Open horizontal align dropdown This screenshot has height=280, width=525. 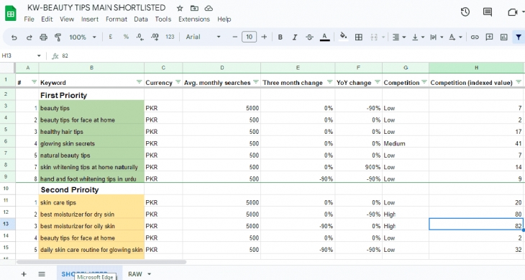[x=398, y=37]
